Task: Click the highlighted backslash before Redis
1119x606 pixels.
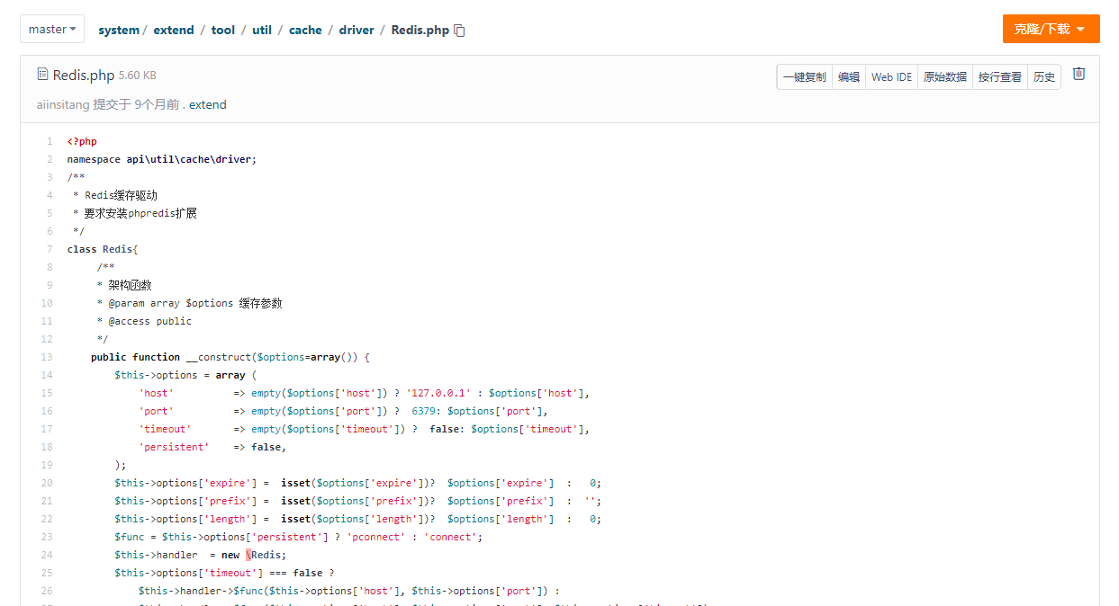Action: click(248, 555)
